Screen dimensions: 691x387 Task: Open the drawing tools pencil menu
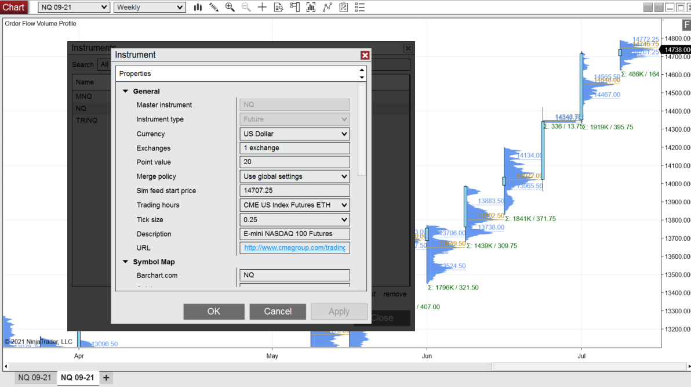coord(214,7)
